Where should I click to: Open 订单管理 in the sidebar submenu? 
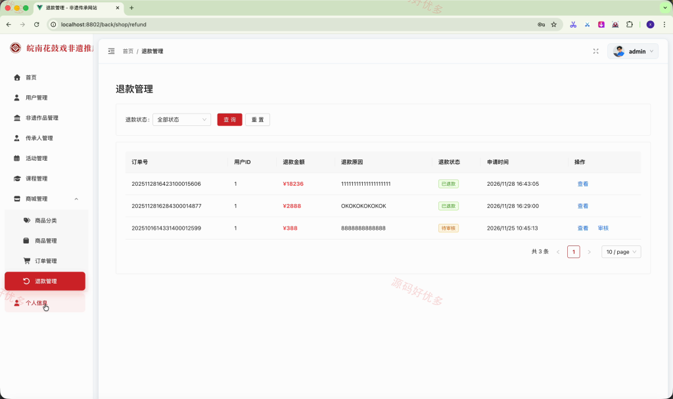tap(45, 261)
